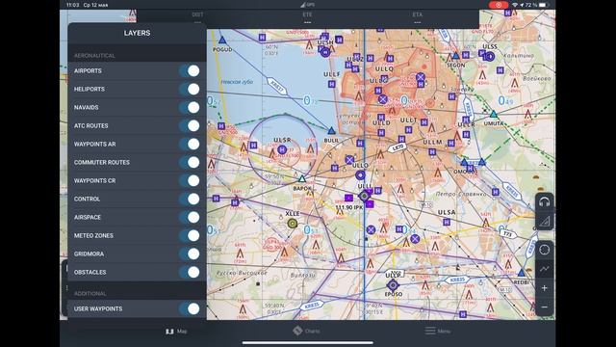Tap the BULIL waypoint triangle

(331, 131)
